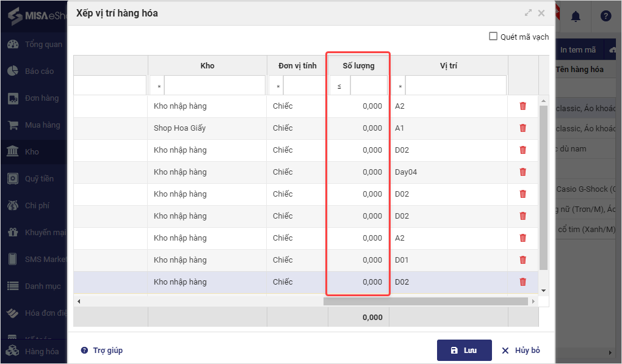The height and width of the screenshot is (364, 622).
Task: Click the horizontal scrollbar thumb
Action: pyautogui.click(x=425, y=302)
